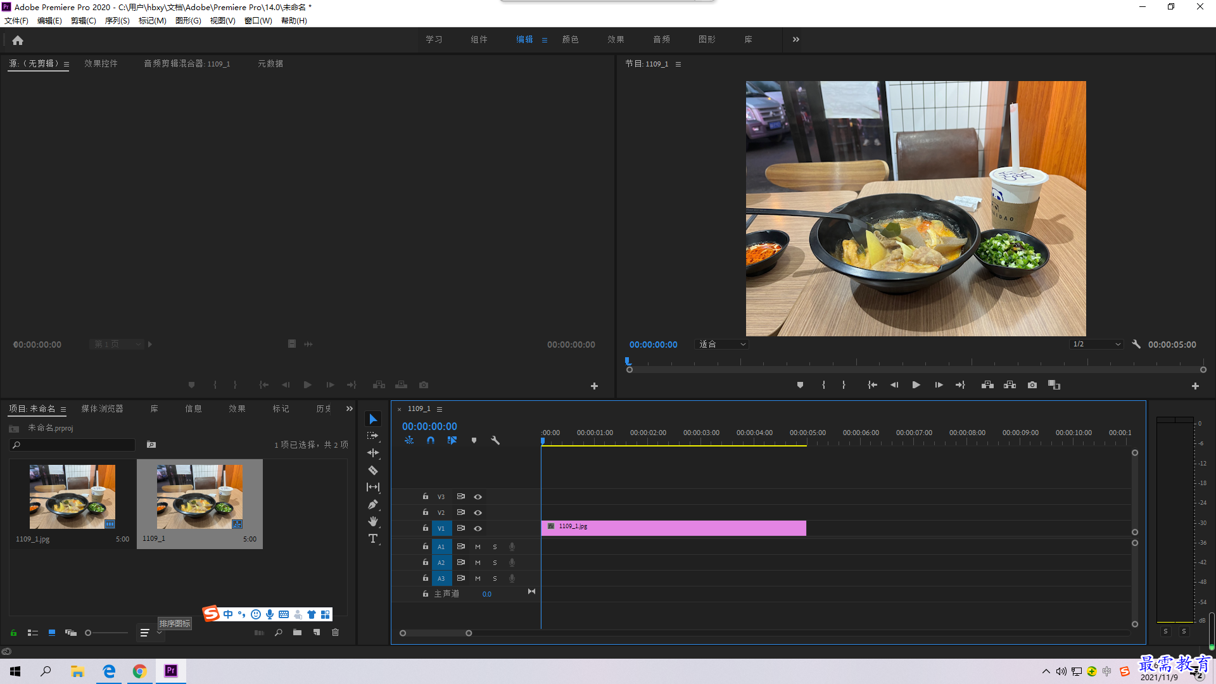Select the Type tool
This screenshot has width=1216, height=684.
[x=373, y=538]
